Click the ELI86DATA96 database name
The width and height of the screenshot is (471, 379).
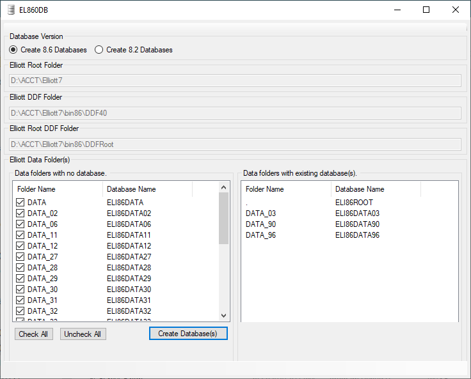[357, 235]
